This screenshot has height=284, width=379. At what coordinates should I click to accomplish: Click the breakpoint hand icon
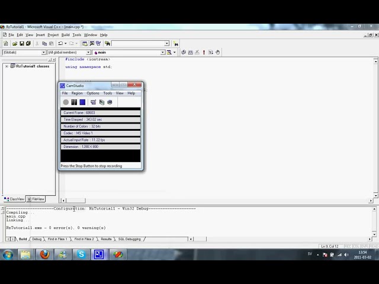pyautogui.click(x=217, y=52)
